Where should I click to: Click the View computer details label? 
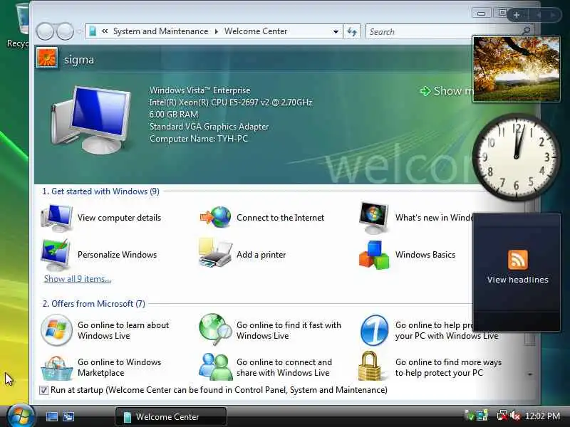tap(119, 218)
